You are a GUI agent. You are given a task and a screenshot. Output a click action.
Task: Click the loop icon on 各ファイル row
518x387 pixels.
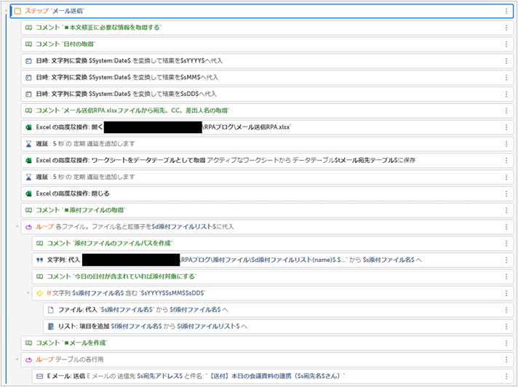click(28, 227)
